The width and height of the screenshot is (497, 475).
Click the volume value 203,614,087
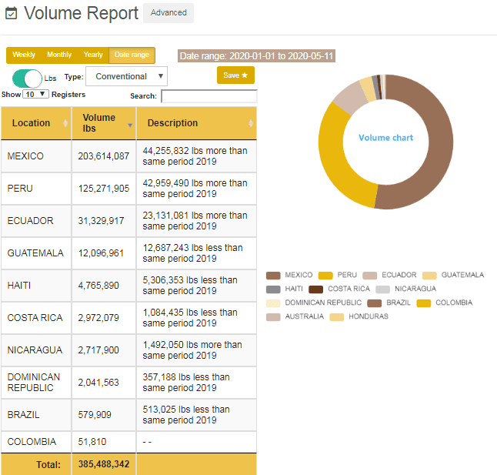tap(104, 156)
